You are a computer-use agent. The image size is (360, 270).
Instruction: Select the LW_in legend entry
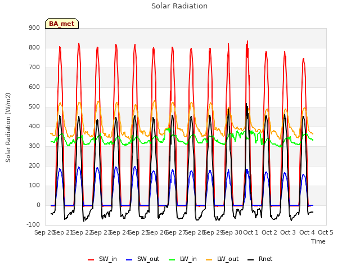[183, 259]
